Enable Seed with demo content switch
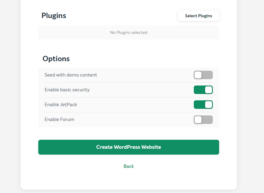Image resolution: width=264 pixels, height=193 pixels. pos(203,75)
